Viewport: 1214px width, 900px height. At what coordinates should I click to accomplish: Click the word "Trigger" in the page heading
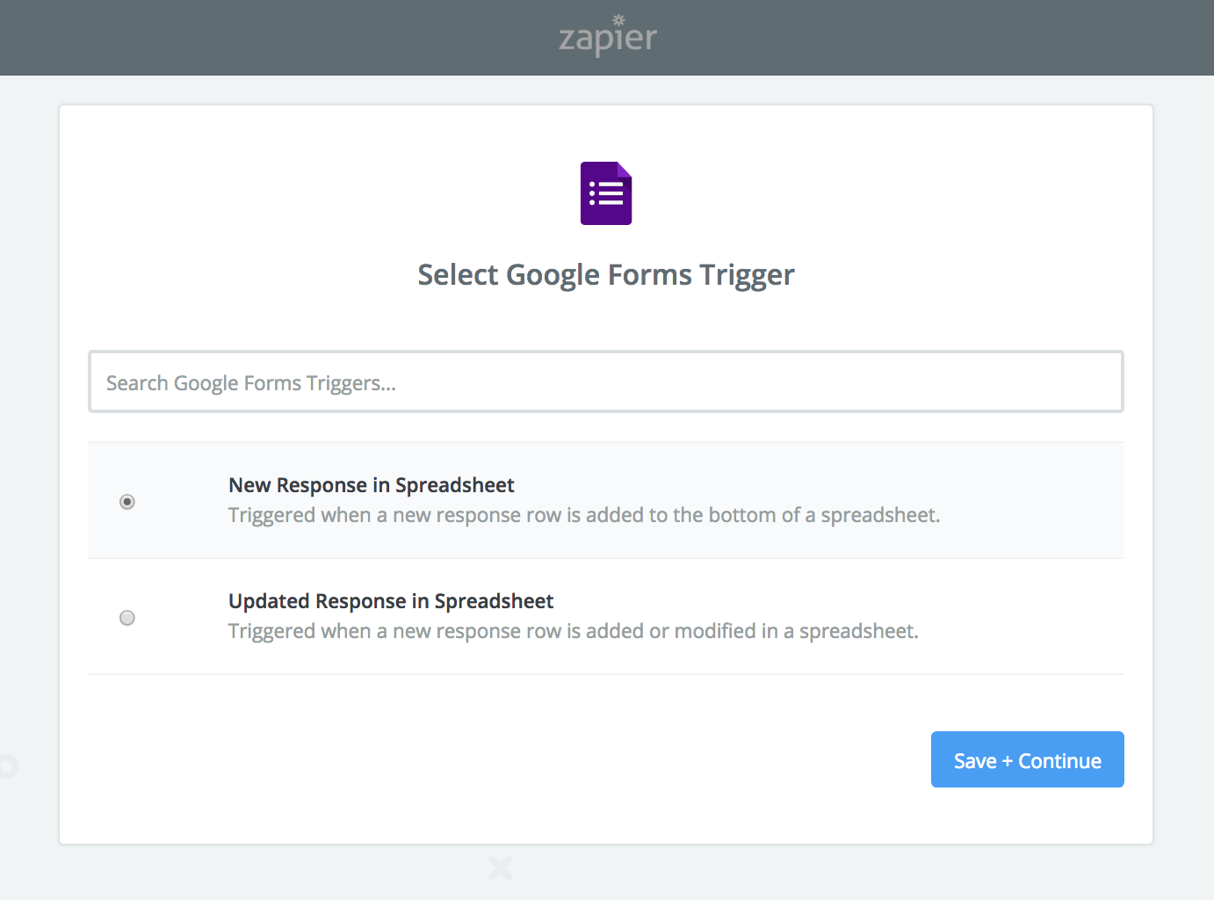click(x=747, y=275)
